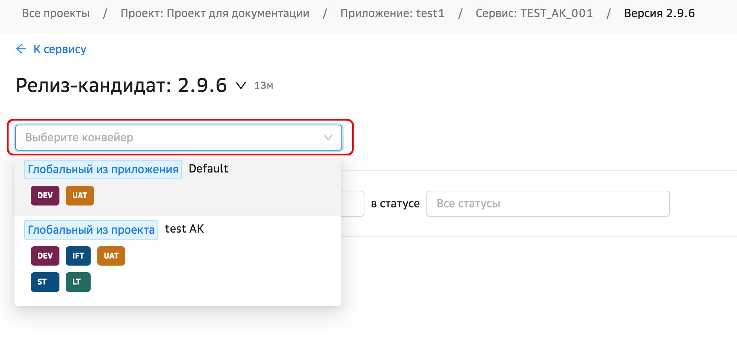
Task: Click the Глобальный из приложения tag
Action: click(x=103, y=170)
